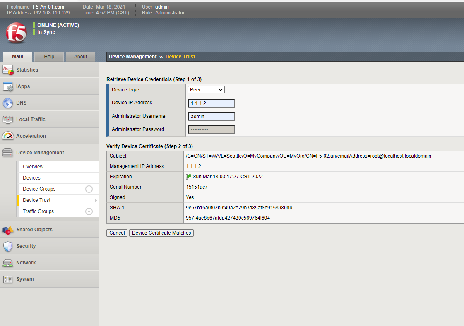
Task: Create Traffic Group using plus icon
Action: [89, 211]
